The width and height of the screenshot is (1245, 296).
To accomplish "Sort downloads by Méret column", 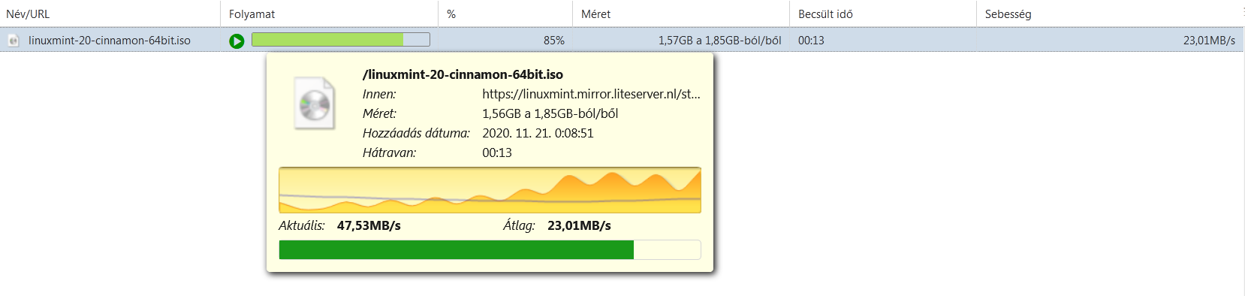I will pos(681,14).
